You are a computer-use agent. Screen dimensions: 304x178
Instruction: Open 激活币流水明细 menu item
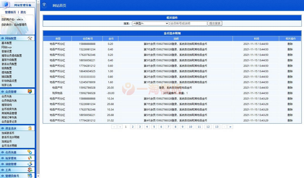(x=10, y=137)
